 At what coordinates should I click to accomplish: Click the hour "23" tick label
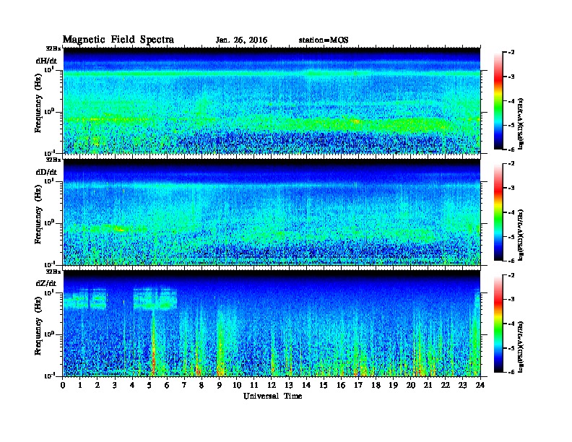pos(463,385)
